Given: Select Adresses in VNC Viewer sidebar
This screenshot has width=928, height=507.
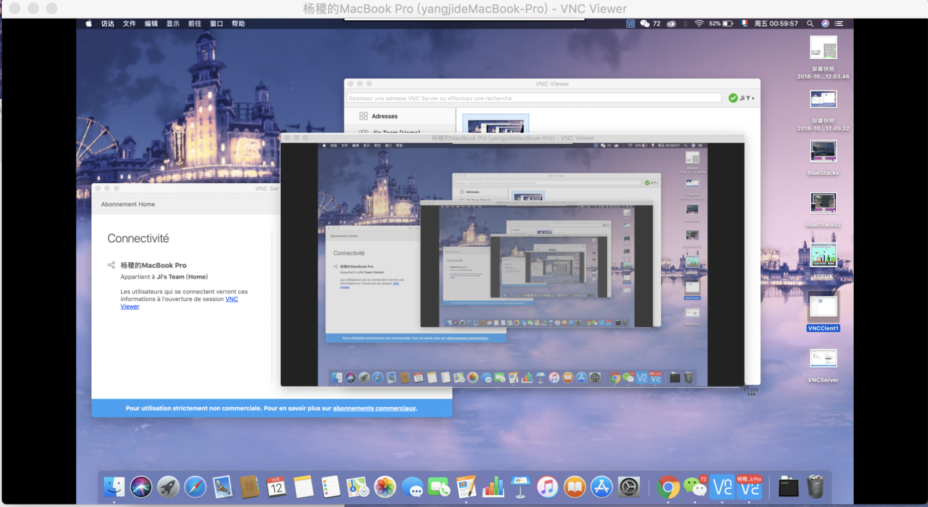Looking at the screenshot, I should [x=384, y=116].
